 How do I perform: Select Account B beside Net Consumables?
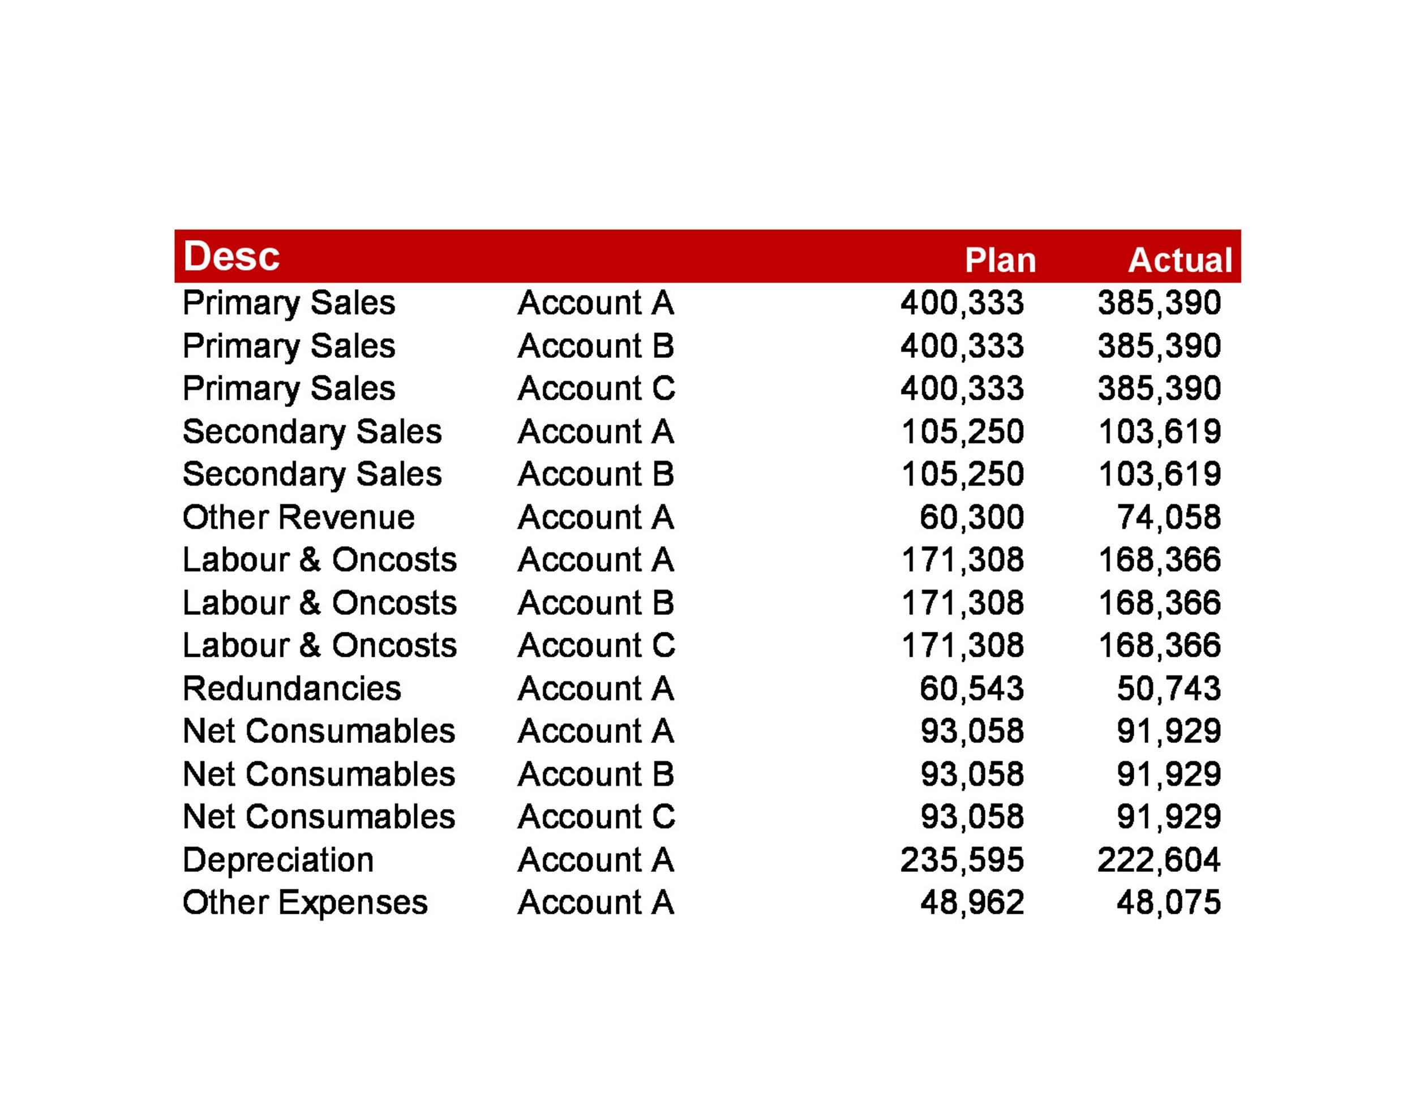pyautogui.click(x=595, y=775)
